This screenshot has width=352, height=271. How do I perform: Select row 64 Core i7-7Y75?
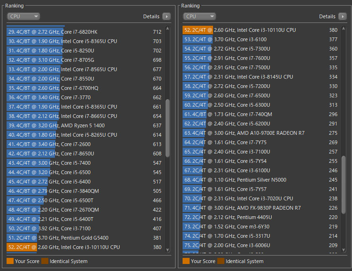click(x=261, y=142)
